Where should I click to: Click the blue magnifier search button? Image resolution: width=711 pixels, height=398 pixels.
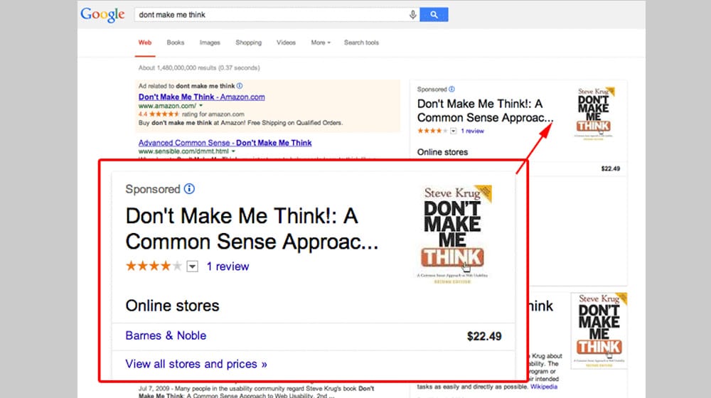tap(434, 14)
